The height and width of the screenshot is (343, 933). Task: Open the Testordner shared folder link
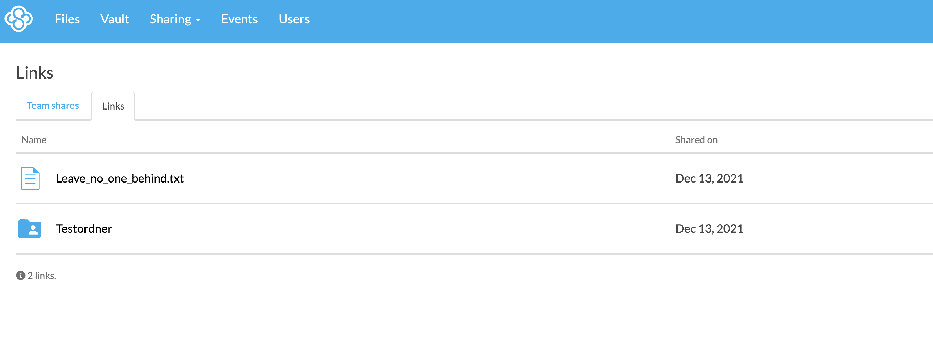coord(84,229)
